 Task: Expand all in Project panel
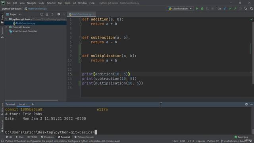[47, 14]
